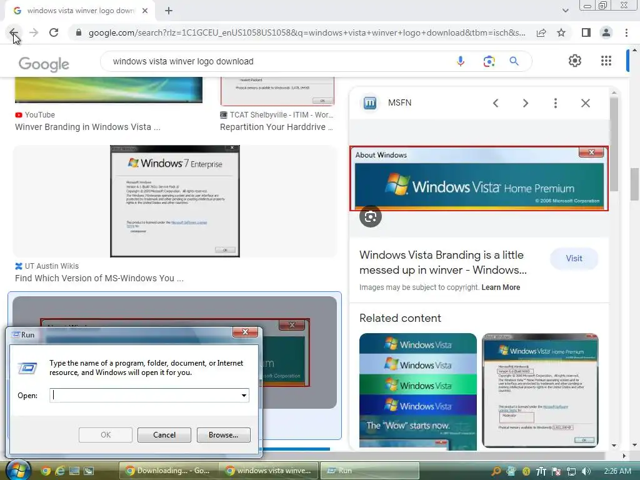This screenshot has height=480, width=640.
Task: Open the Windows Vista Home Premium preview image
Action: pos(479,178)
